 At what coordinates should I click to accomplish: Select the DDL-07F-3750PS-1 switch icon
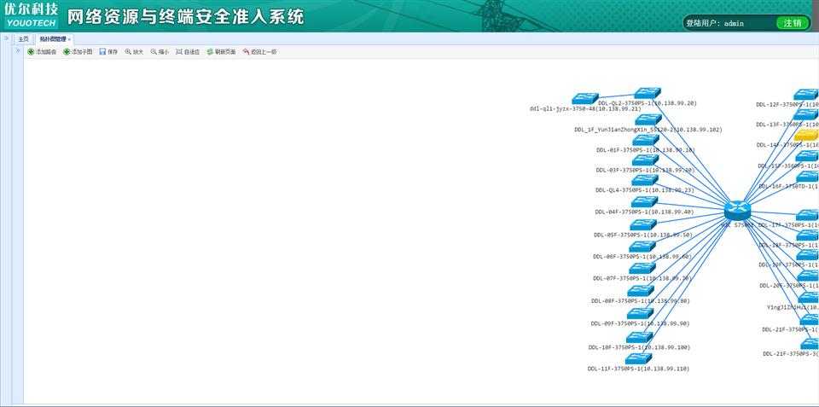tap(642, 269)
